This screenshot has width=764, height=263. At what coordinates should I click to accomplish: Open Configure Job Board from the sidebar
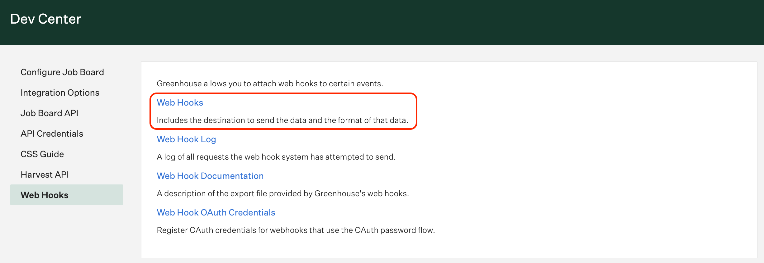coord(62,72)
